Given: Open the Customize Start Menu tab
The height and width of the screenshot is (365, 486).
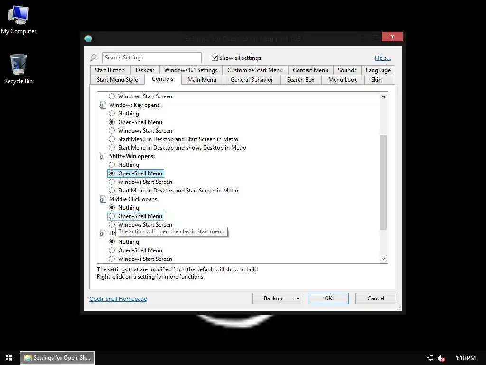Looking at the screenshot, I should coord(255,70).
